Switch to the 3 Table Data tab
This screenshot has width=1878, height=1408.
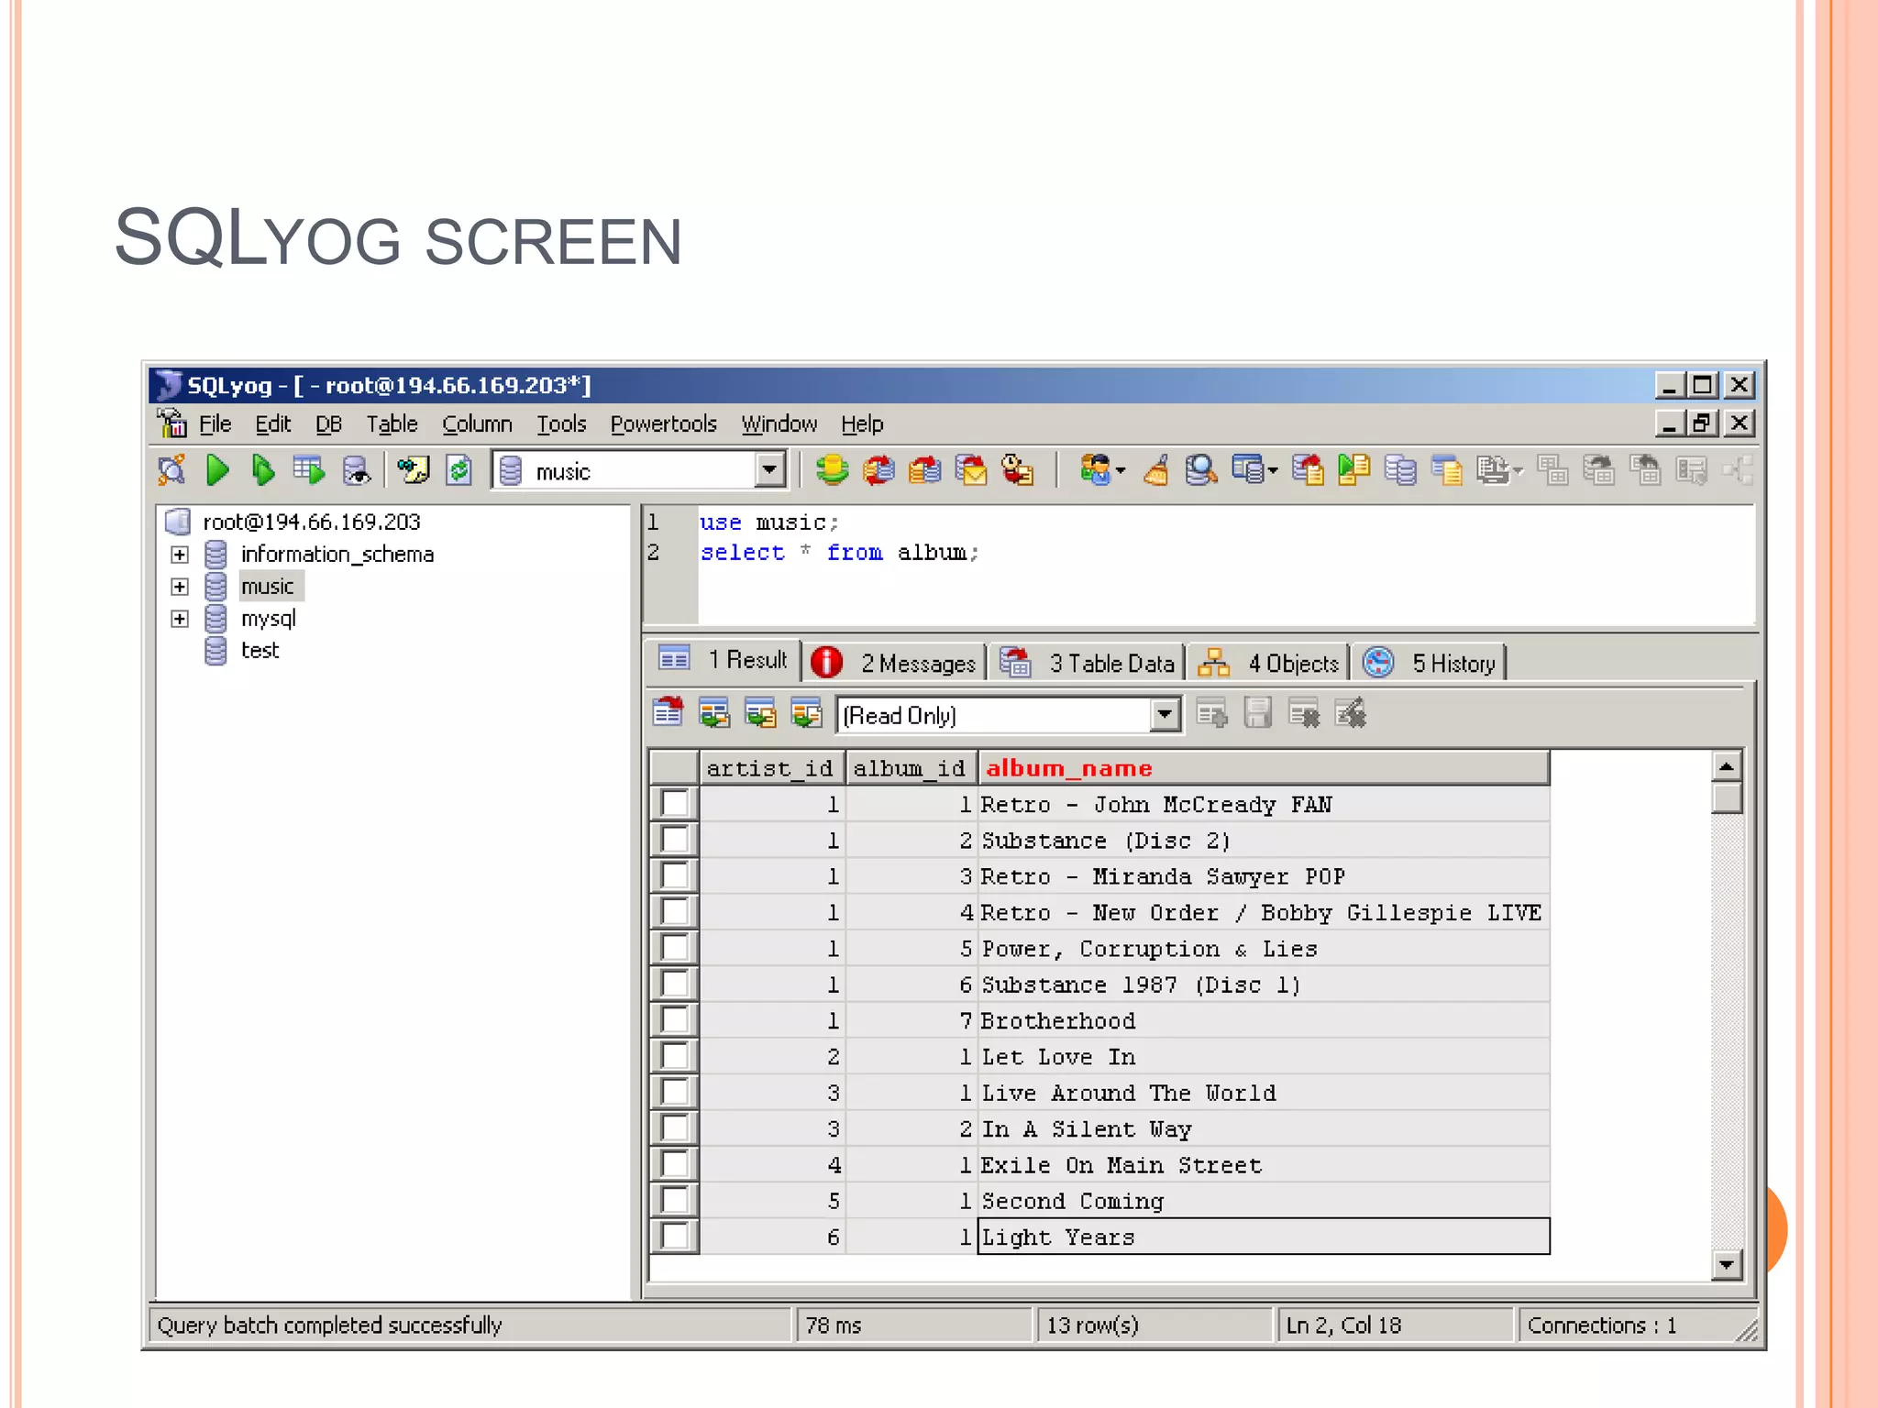click(1088, 662)
